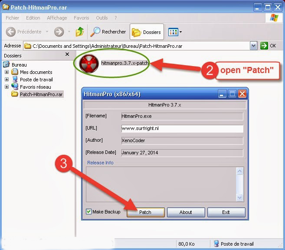285x250 pixels.
Task: Click the Exit button
Action: point(226,212)
